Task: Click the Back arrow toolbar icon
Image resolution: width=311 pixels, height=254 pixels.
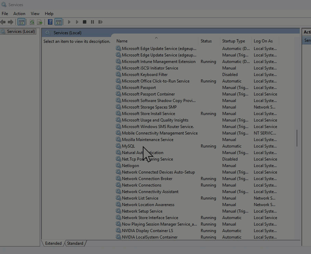Action: point(3,22)
